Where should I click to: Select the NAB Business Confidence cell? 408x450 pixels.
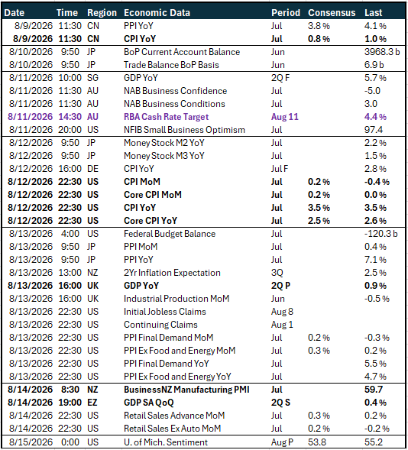175,91
